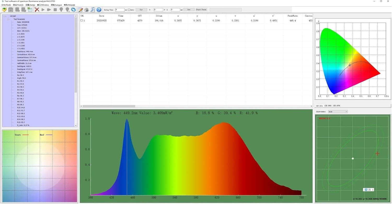Click the printer icon in toolbar
The width and height of the screenshot is (392, 204).
coord(87,10)
